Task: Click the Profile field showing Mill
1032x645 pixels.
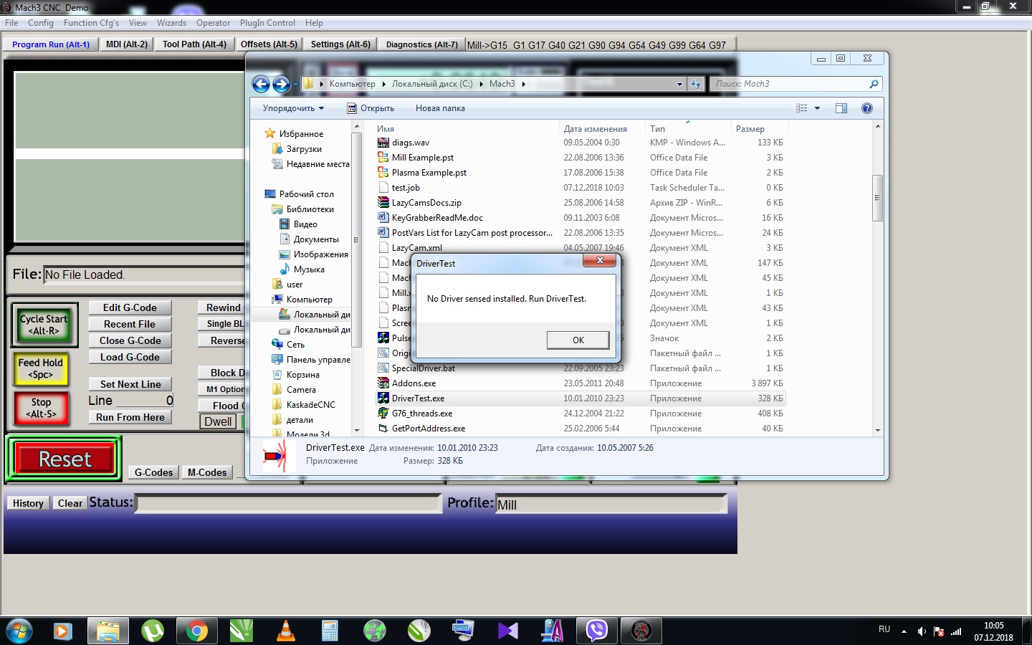Action: [x=611, y=504]
